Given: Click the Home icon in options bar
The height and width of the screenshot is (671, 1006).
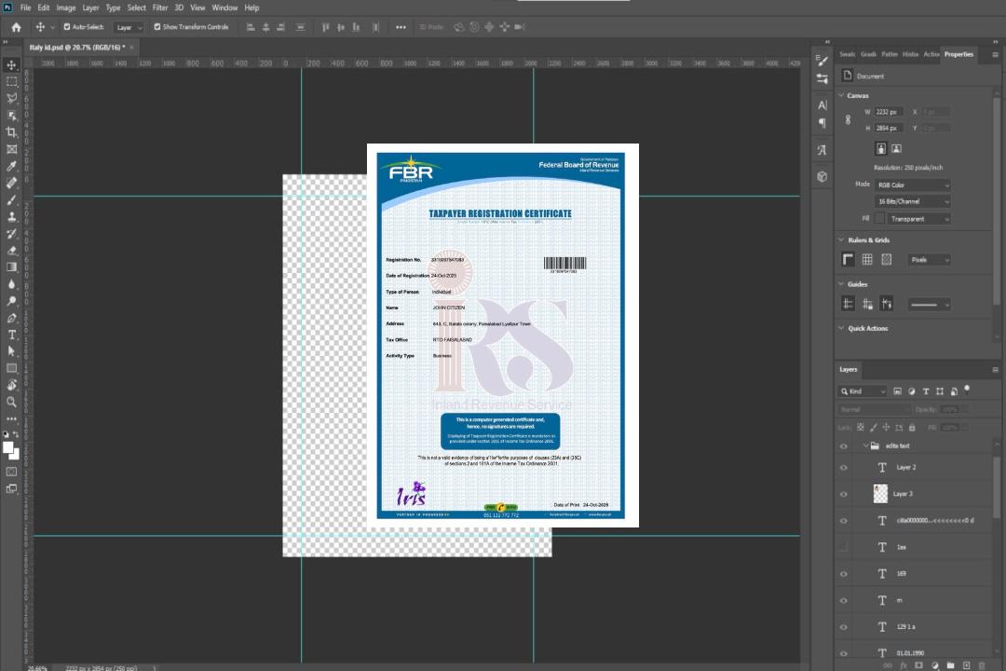Looking at the screenshot, I should coord(16,27).
